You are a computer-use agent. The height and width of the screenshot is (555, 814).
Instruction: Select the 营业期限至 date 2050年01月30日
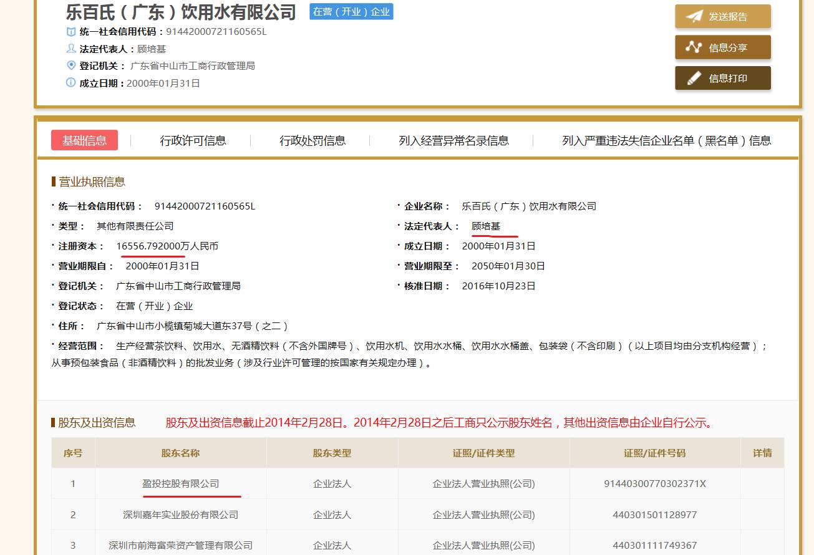508,266
